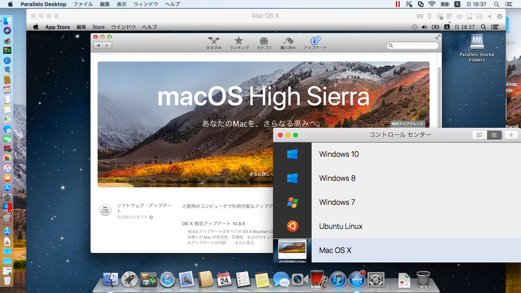This screenshot has height=293, width=521.
Task: Click the Parallels VM shared folders icon
Action: 479,16
